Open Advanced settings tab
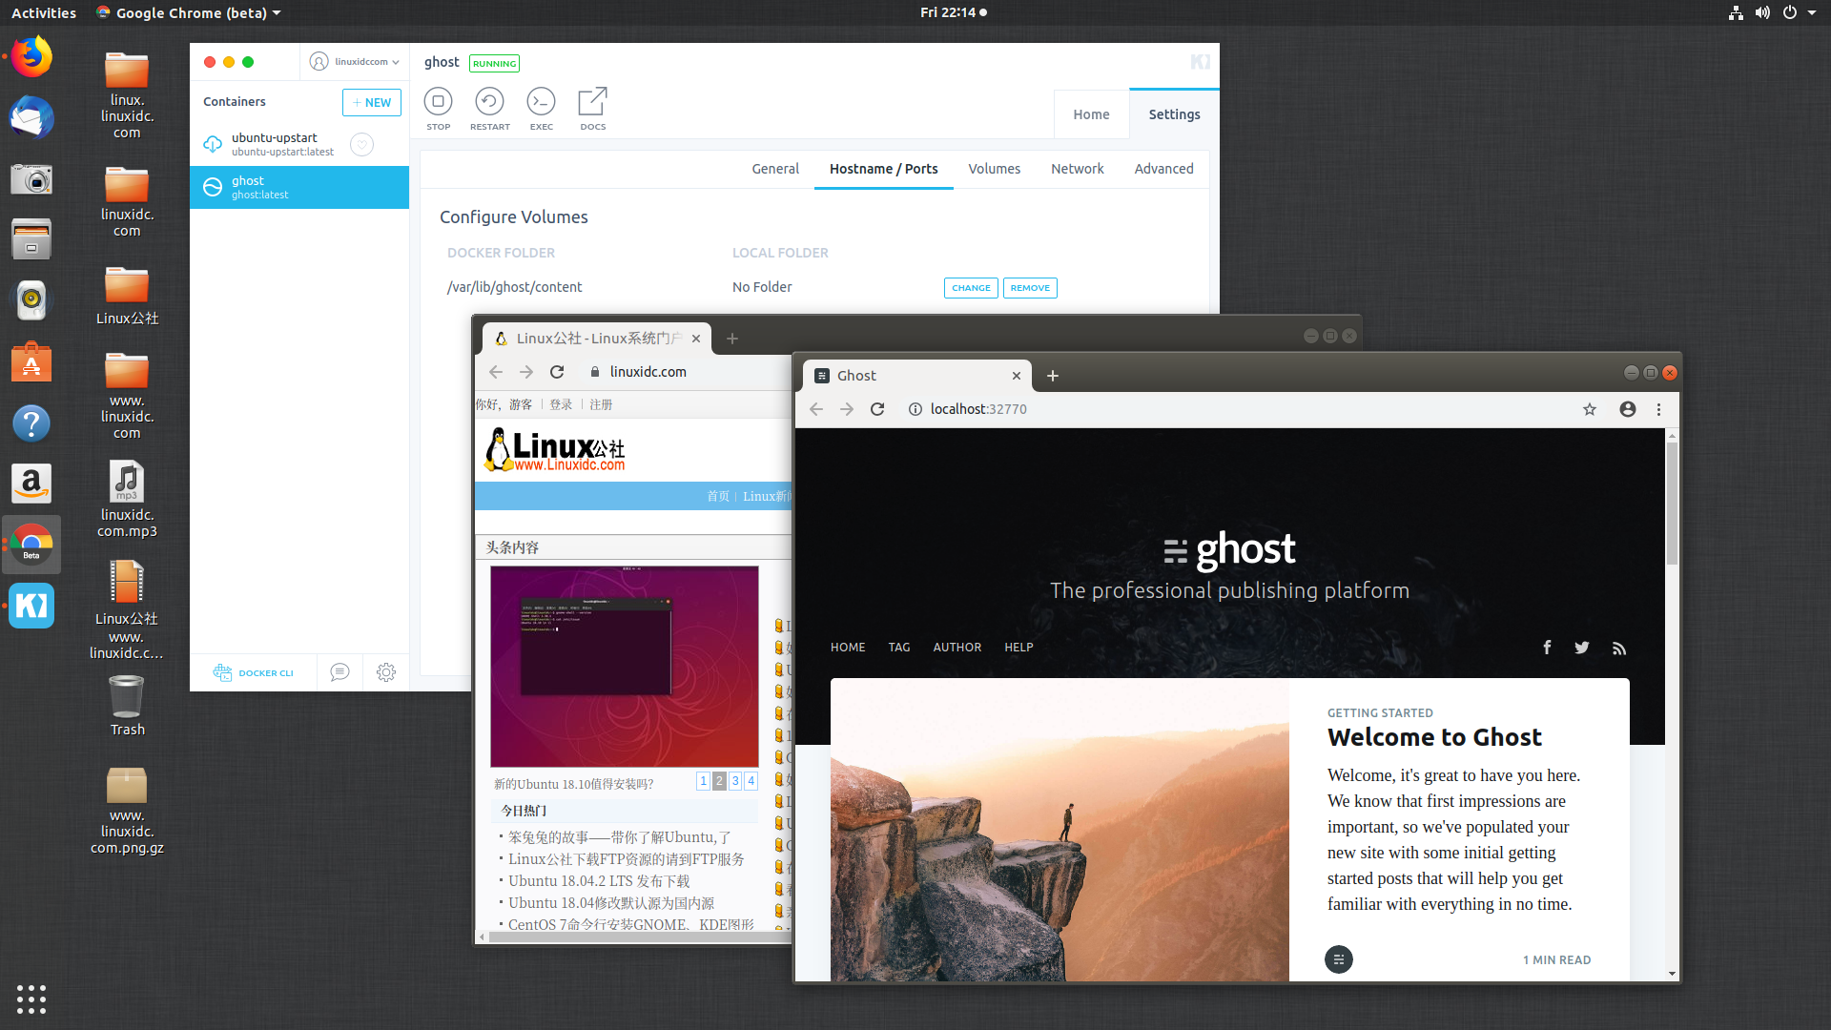Viewport: 1831px width, 1030px height. tap(1163, 169)
